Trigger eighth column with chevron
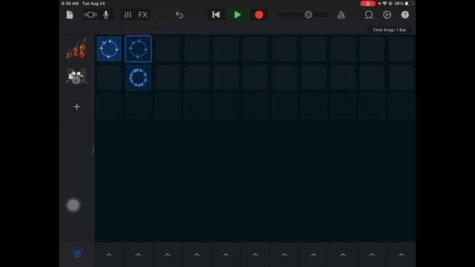This screenshot has height=267, width=475. [x=313, y=255]
